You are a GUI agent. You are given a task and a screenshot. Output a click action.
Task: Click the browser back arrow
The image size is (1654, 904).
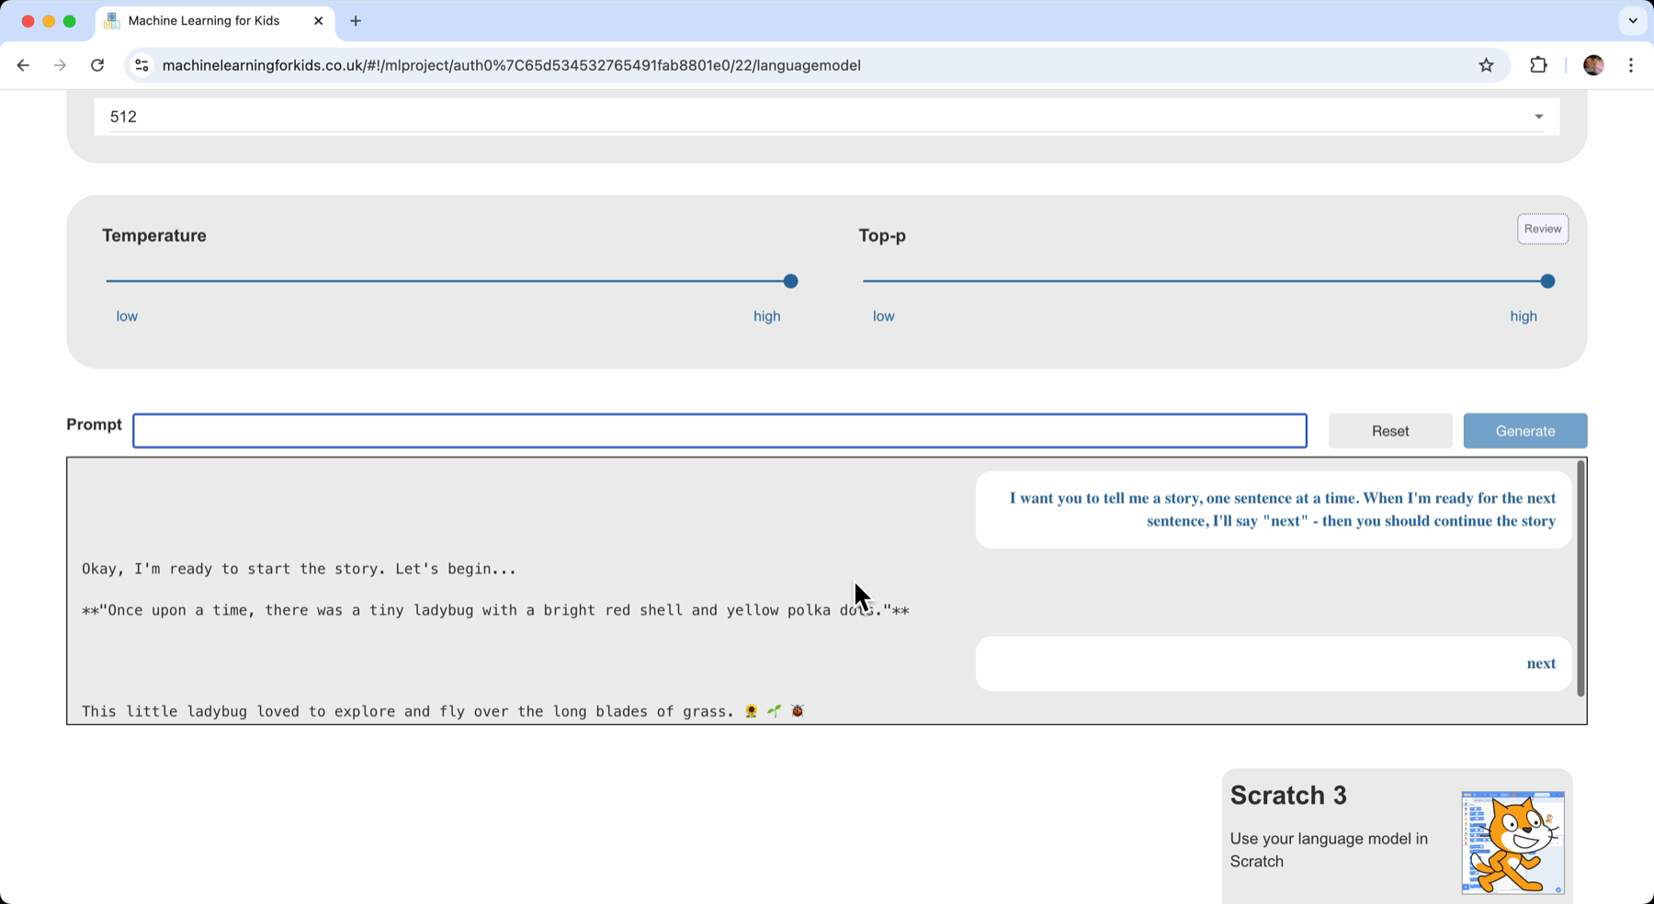point(23,65)
